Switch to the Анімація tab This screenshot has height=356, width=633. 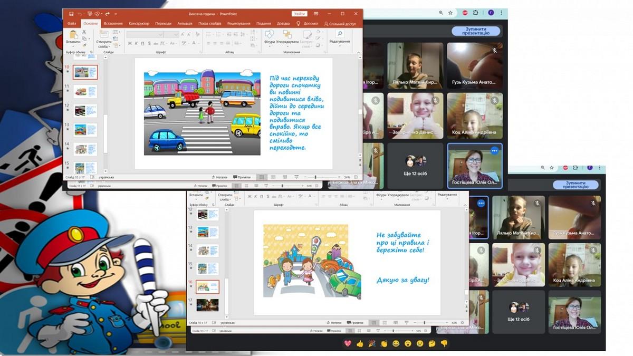click(185, 24)
